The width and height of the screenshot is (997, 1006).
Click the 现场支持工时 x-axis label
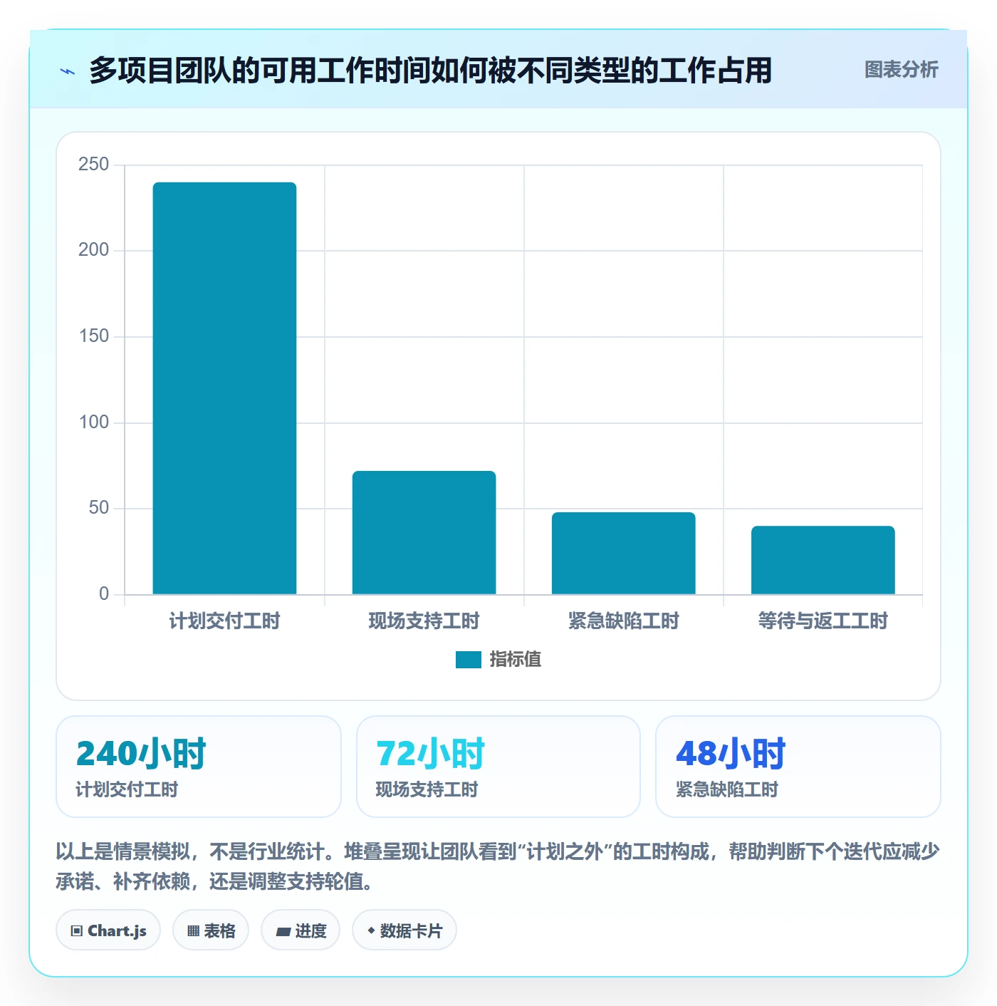[424, 621]
